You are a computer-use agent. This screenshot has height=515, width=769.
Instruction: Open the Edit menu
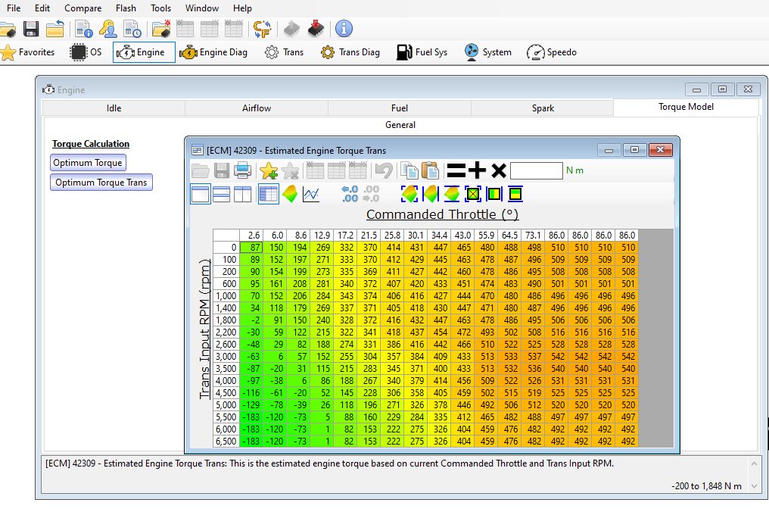coord(42,8)
